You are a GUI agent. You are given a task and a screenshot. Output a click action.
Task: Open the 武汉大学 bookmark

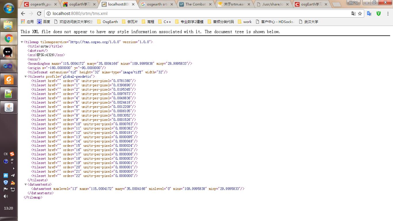(308, 22)
